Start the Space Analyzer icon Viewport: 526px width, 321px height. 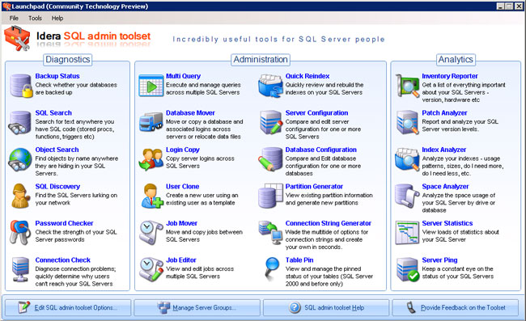click(x=407, y=196)
